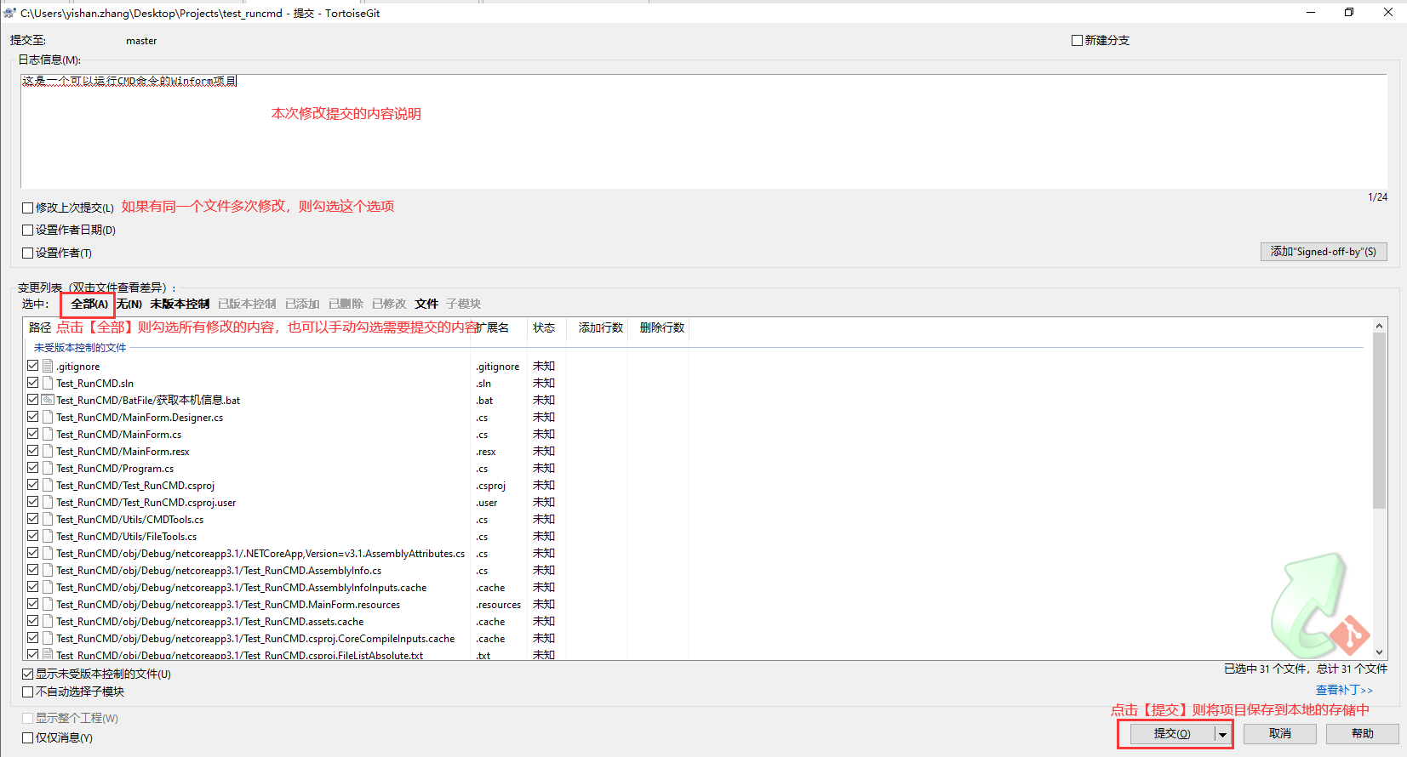Viewport: 1407px width, 757px height.
Task: Click the CMDTools.cs file icon
Action: coord(48,519)
